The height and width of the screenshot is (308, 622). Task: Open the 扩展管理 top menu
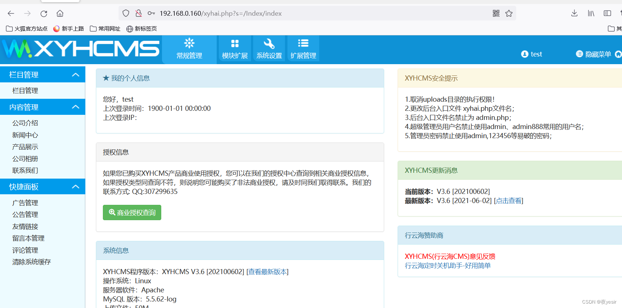pyautogui.click(x=303, y=49)
